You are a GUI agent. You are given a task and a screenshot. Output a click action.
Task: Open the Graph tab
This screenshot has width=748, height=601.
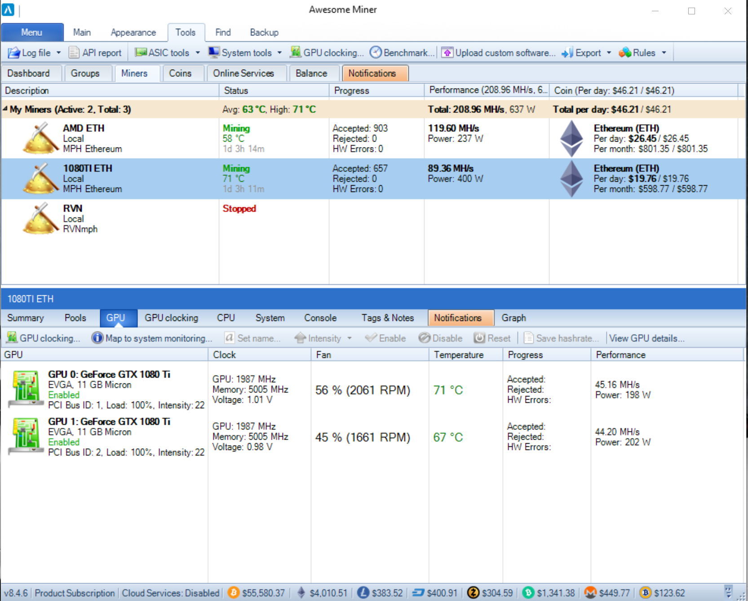click(513, 318)
